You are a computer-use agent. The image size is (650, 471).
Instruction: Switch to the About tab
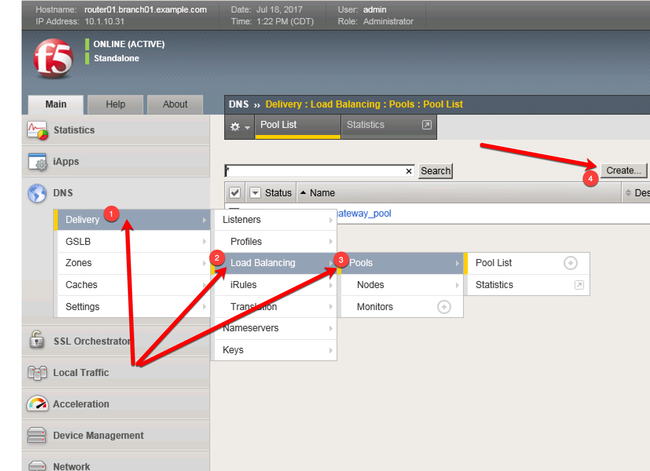click(175, 104)
